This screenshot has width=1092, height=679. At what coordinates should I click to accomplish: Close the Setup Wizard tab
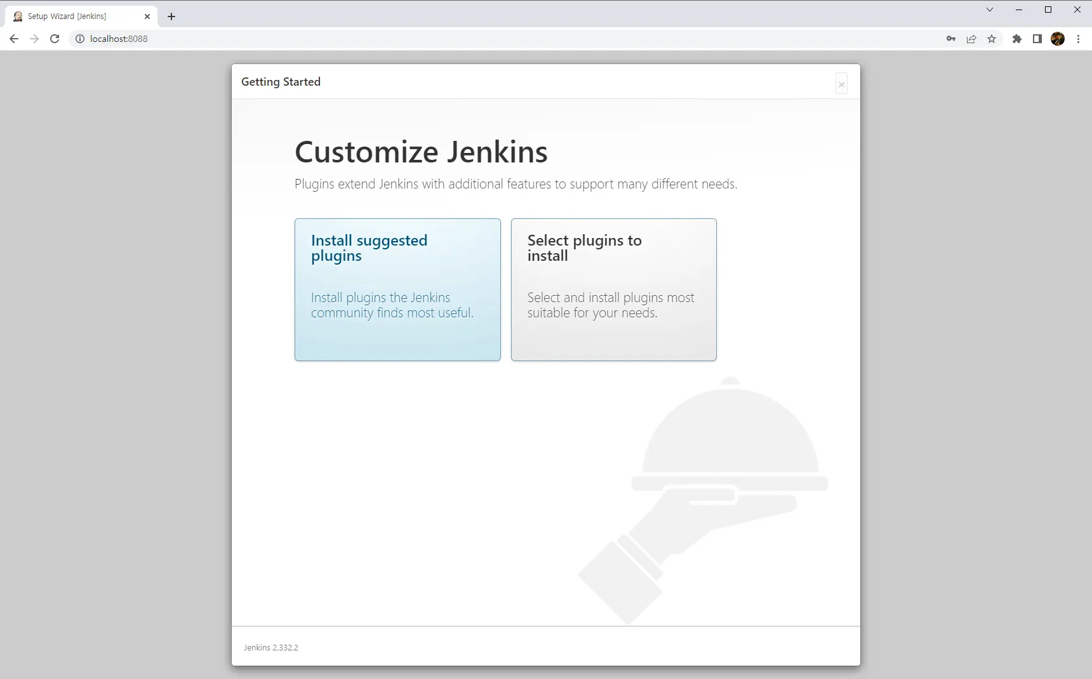click(147, 16)
